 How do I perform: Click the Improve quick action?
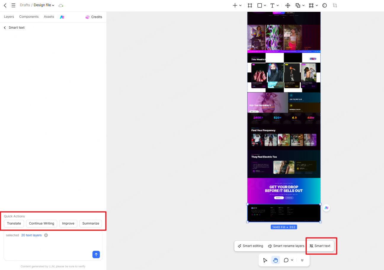[68, 224]
